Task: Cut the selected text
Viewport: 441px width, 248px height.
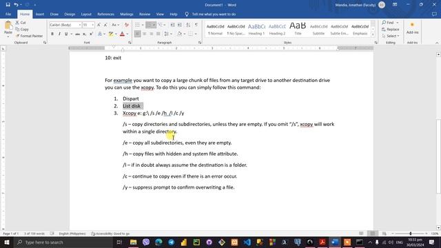Action: 21,23
